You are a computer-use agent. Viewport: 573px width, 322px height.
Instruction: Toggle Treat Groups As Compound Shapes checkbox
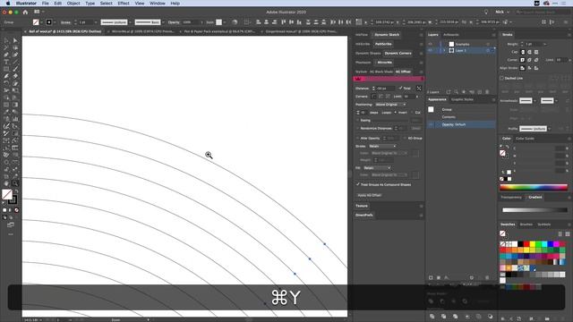click(x=358, y=184)
